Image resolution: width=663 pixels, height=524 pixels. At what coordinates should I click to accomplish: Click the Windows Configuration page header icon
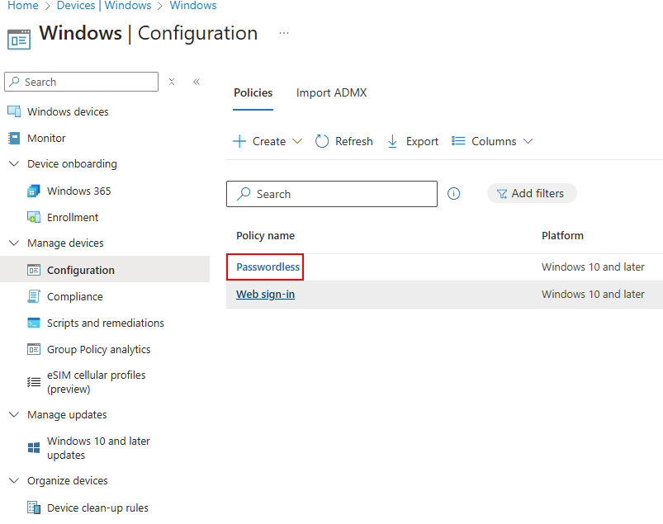[19, 40]
